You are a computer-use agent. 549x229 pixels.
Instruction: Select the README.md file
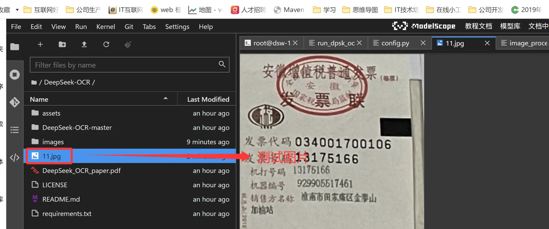[x=130, y=199]
